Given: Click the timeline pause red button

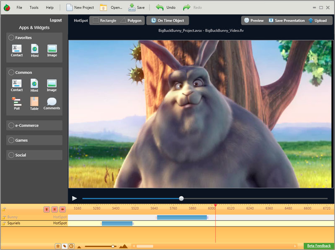Looking at the screenshot, I should pyautogui.click(x=54, y=209).
